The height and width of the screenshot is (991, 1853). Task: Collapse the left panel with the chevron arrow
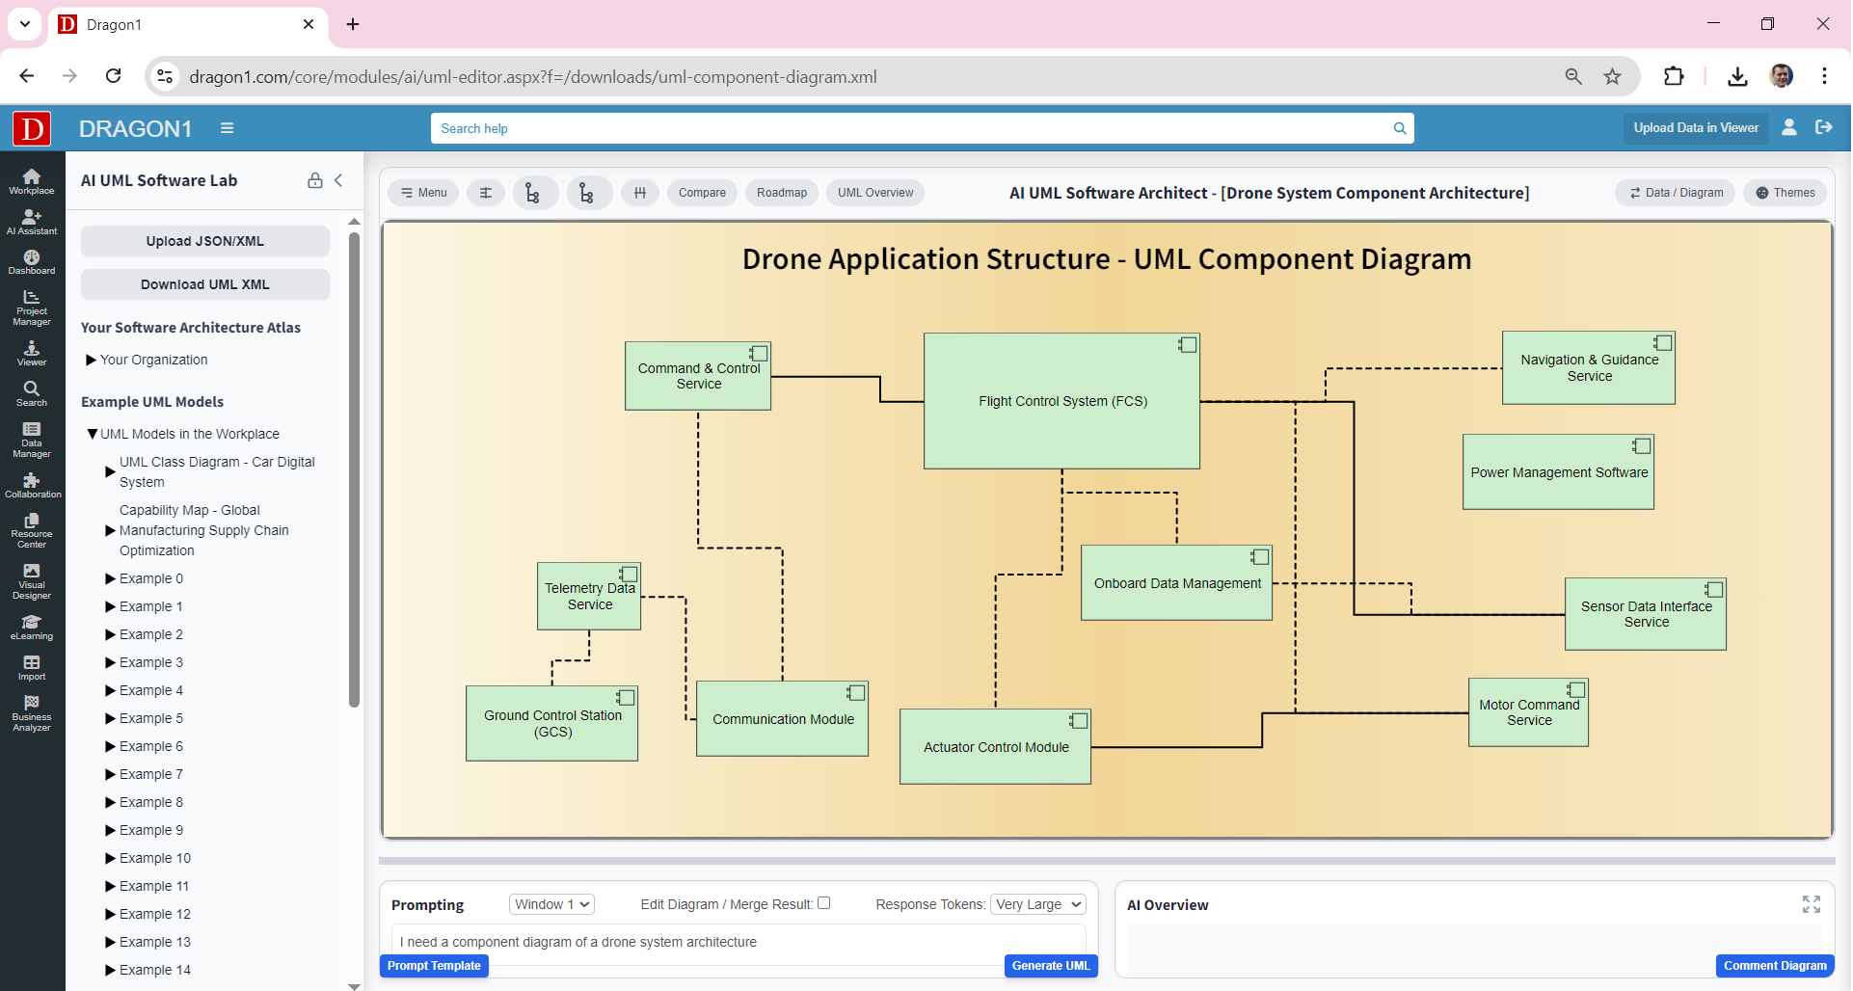[338, 180]
